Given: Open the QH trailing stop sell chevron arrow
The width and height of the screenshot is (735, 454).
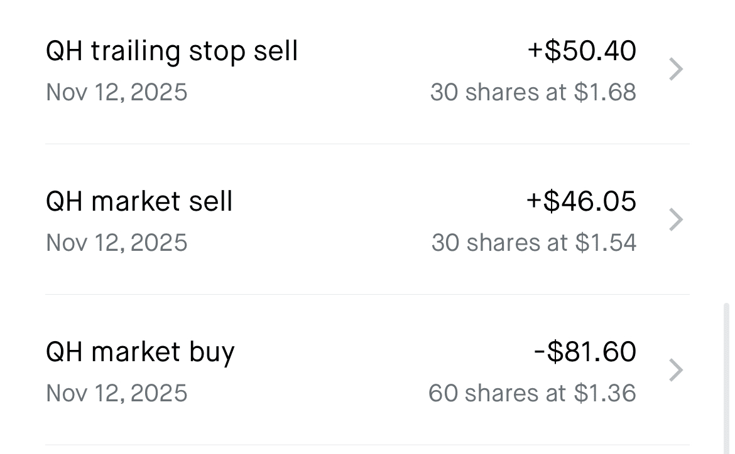Looking at the screenshot, I should 676,69.
